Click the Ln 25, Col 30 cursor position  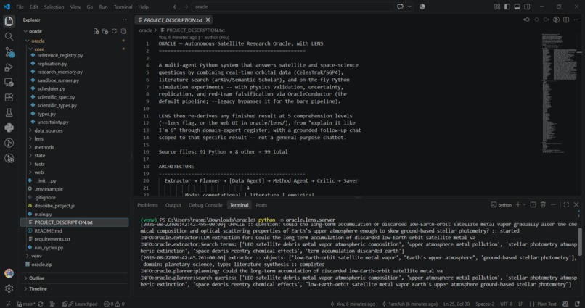[457, 304]
